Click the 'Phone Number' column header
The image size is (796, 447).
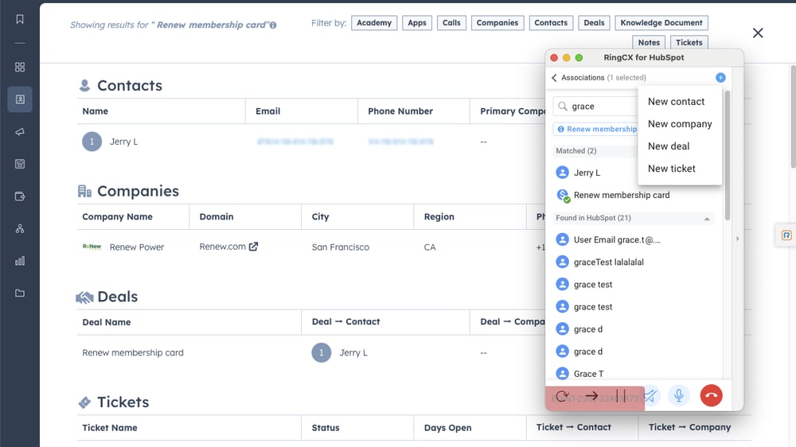[x=400, y=111]
